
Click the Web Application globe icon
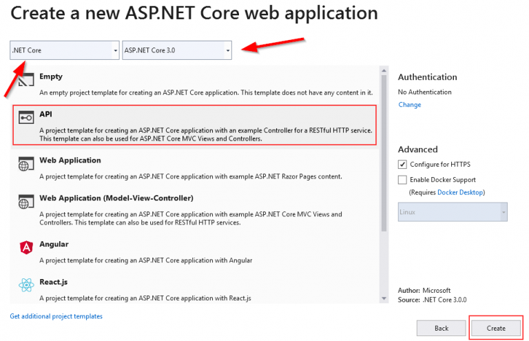pos(26,164)
